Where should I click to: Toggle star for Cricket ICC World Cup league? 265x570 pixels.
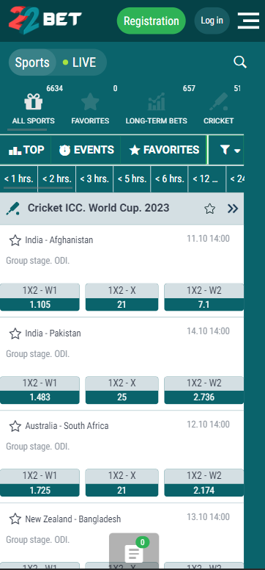click(x=209, y=209)
